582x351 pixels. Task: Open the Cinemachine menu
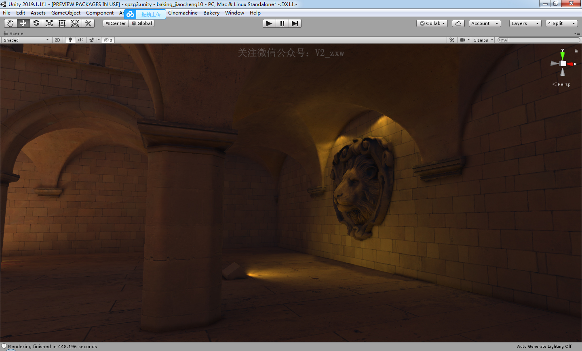pos(183,13)
